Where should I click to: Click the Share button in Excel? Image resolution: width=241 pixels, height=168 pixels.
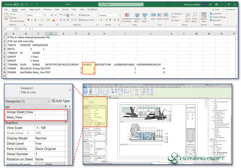(x=216, y=10)
